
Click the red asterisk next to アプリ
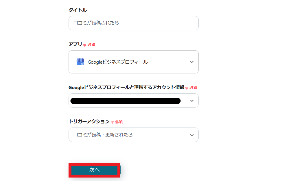(85, 45)
